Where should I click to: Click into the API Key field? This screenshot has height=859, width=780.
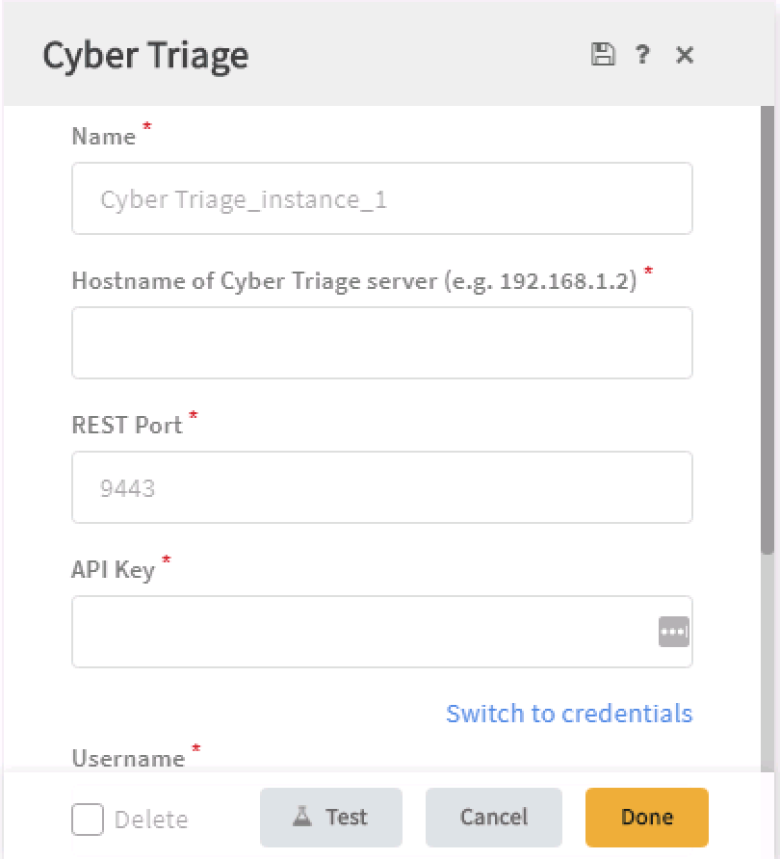pyautogui.click(x=381, y=632)
